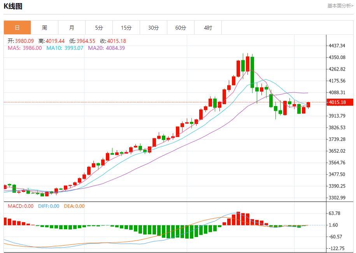Open the 60分 hourly chart
This screenshot has width=356, height=253.
(x=180, y=27)
